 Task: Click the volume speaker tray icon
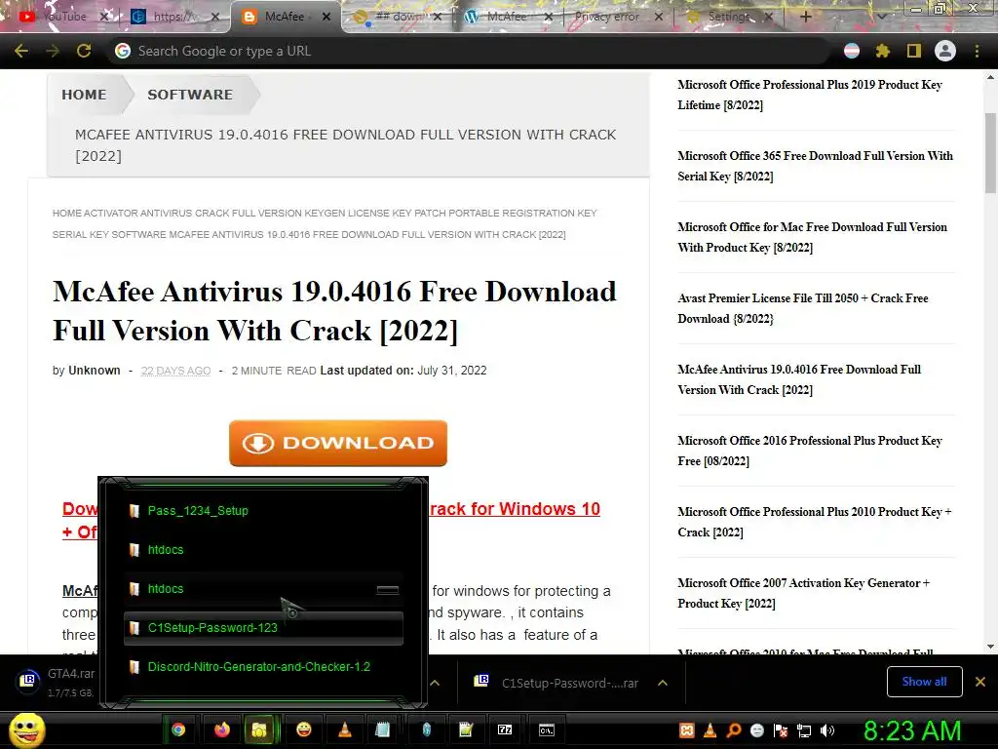[826, 730]
